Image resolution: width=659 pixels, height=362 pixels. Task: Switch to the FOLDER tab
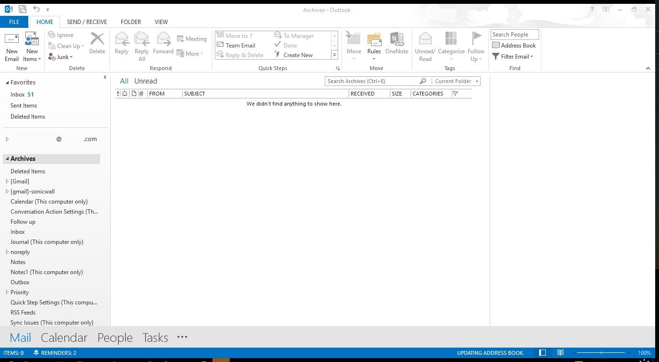click(131, 22)
